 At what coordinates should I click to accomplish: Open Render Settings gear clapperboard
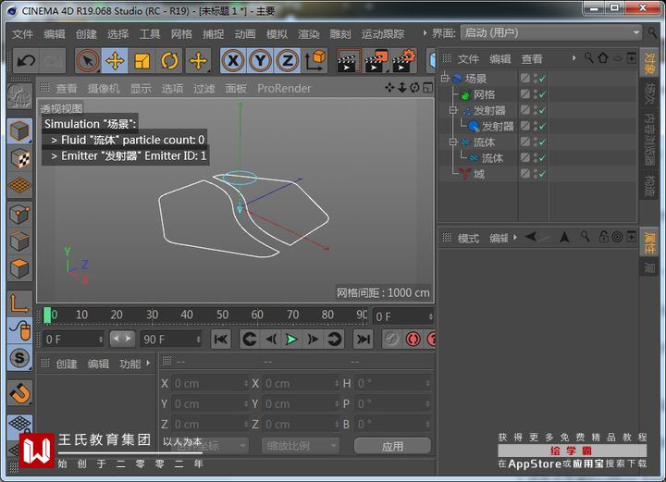point(403,61)
